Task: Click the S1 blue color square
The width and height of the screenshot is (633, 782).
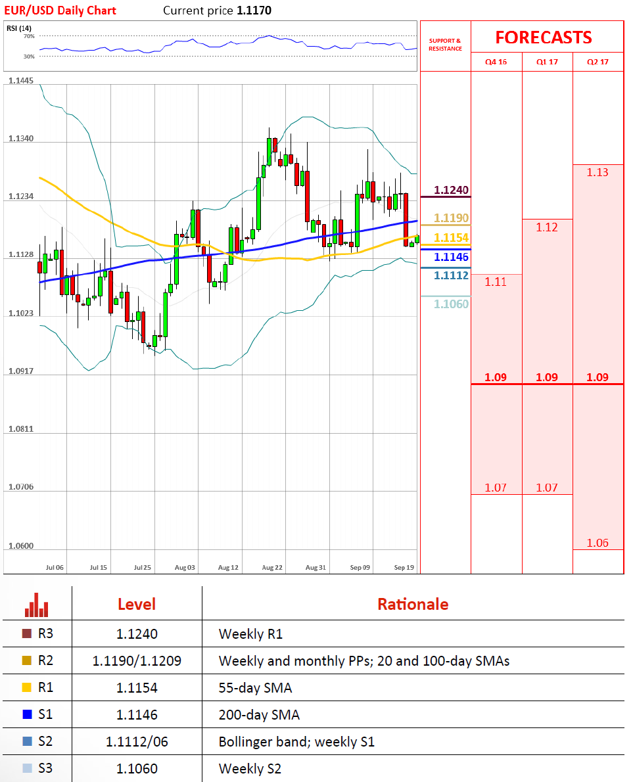Action: click(x=27, y=714)
